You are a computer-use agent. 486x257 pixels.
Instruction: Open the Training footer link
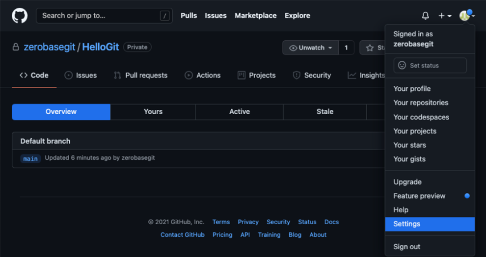[269, 235]
